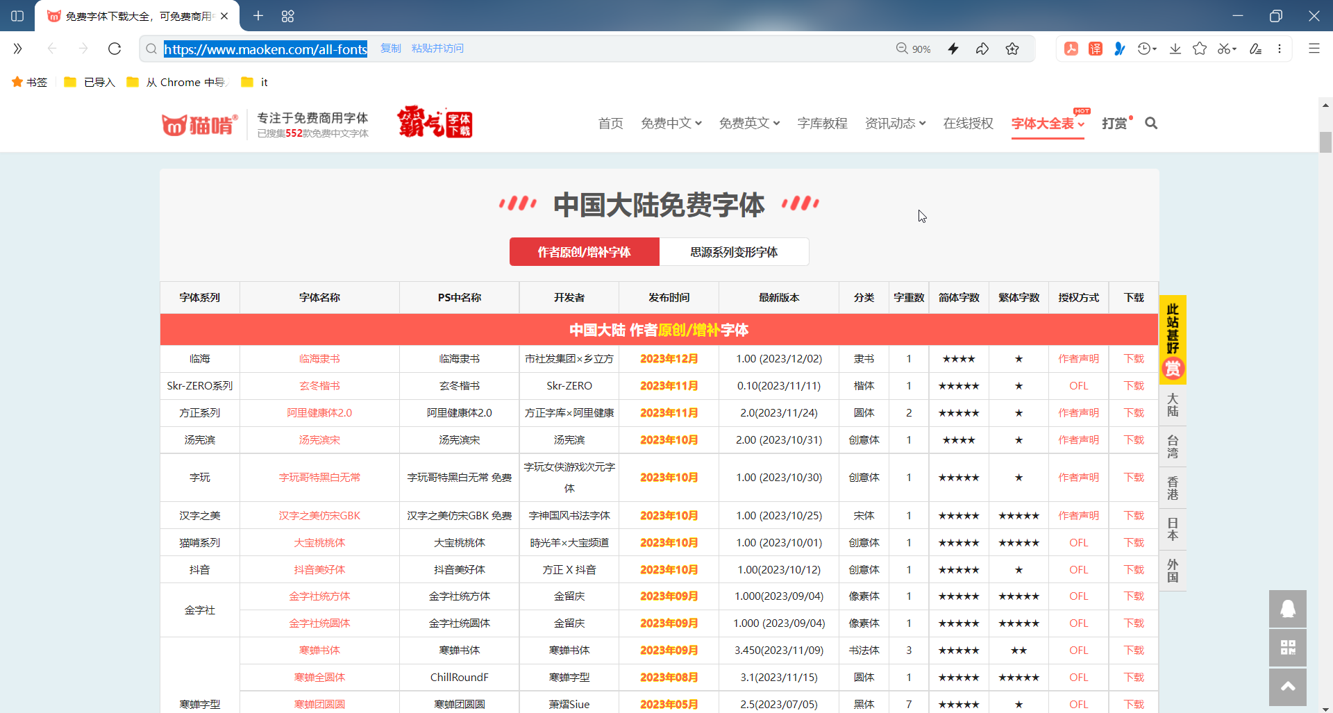Open the 玄冬楷书 font link
The height and width of the screenshot is (713, 1333).
319,386
